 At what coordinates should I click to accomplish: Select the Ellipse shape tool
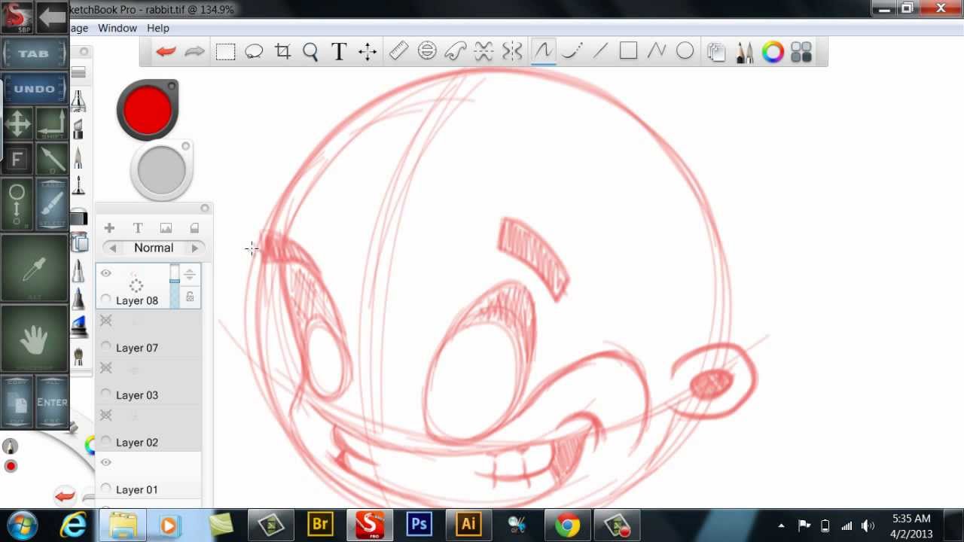coord(685,50)
